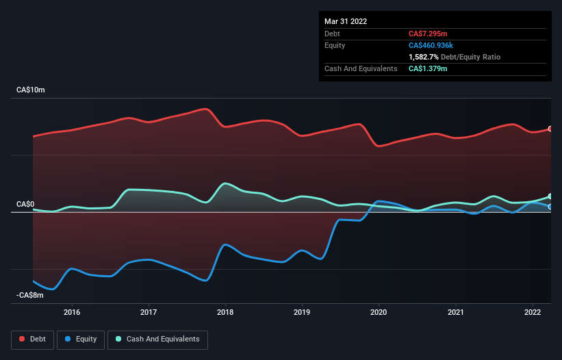Click the 2018 x-axis label

pyautogui.click(x=225, y=312)
